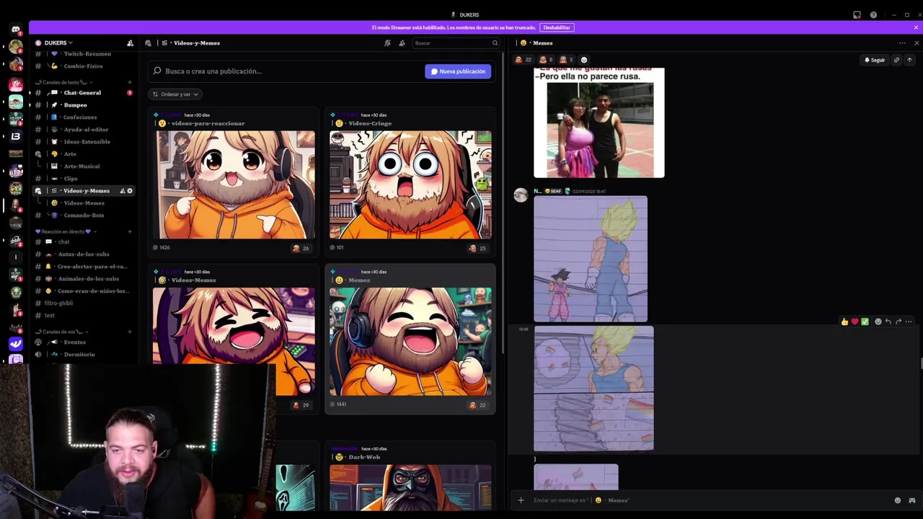Screen dimensions: 923x519
Task: Toggle reaction 29 on Videos-Memes forum card
Action: (x=301, y=405)
